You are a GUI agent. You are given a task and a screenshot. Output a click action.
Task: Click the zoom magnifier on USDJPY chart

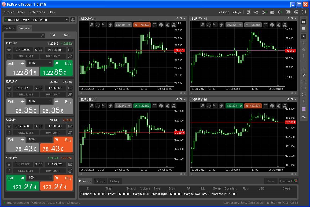[91, 25]
